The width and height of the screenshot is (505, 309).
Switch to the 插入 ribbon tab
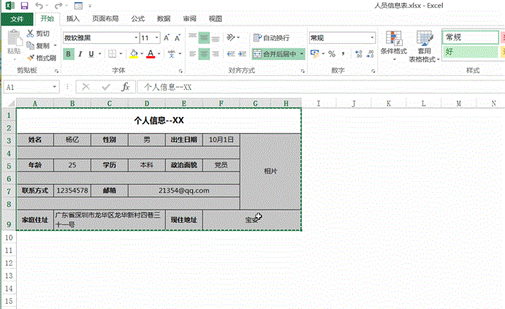(73, 19)
